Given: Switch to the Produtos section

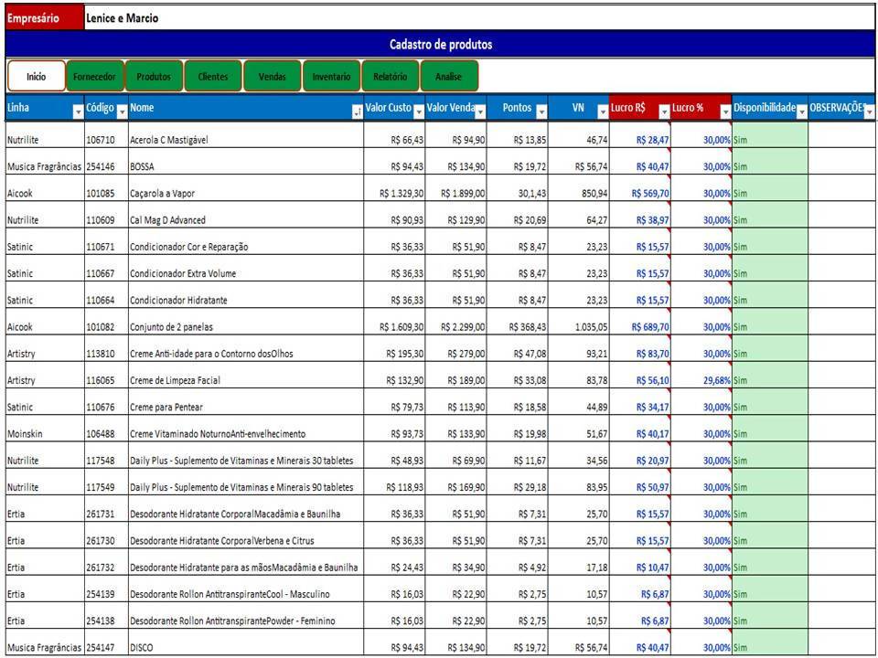Looking at the screenshot, I should tap(154, 77).
